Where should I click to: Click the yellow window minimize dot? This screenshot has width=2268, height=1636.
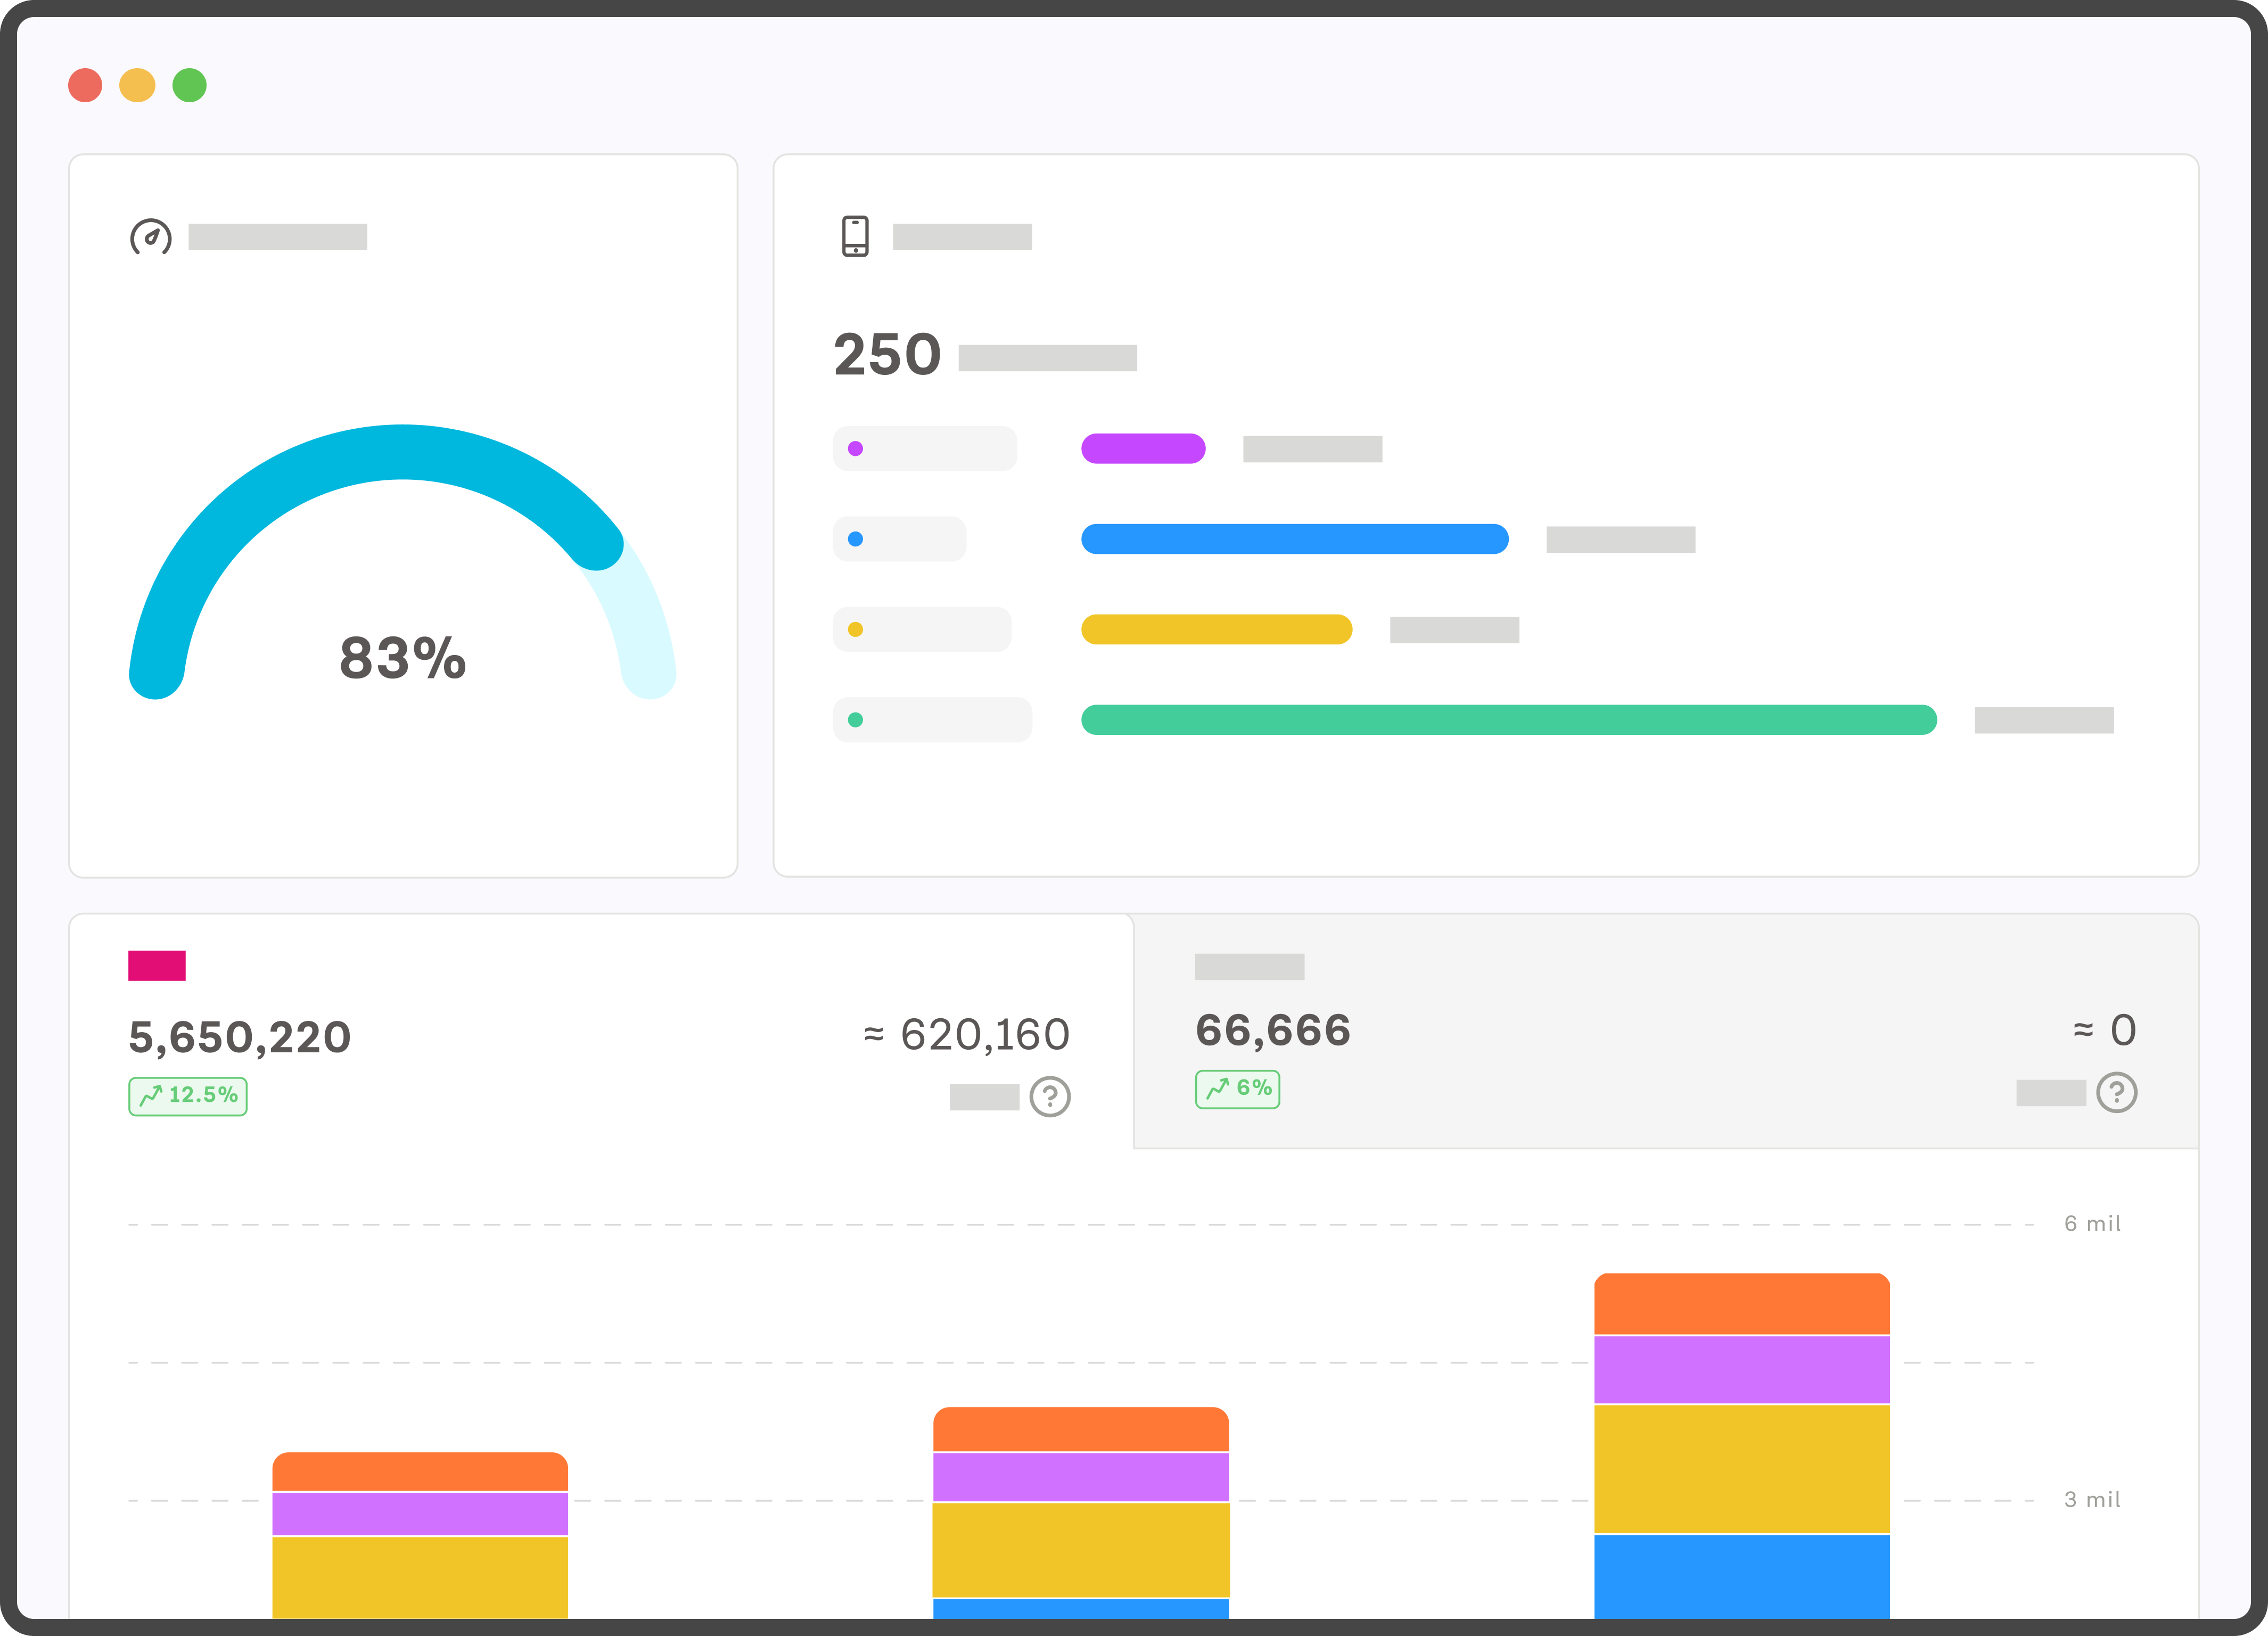[137, 85]
